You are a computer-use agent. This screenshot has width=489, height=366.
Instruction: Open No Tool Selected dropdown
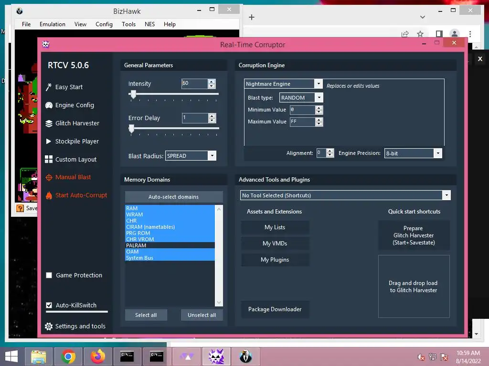pyautogui.click(x=446, y=195)
